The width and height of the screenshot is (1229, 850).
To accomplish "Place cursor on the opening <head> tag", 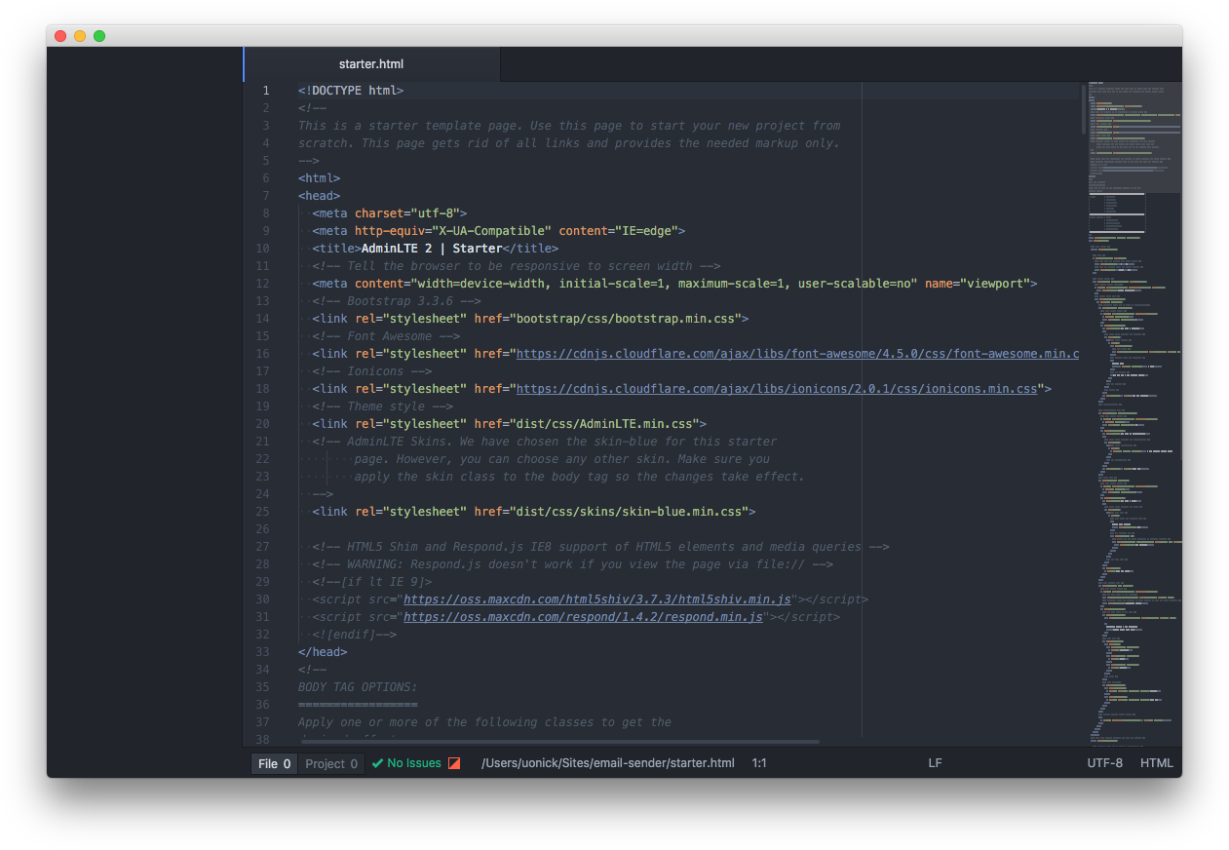I will click(319, 196).
